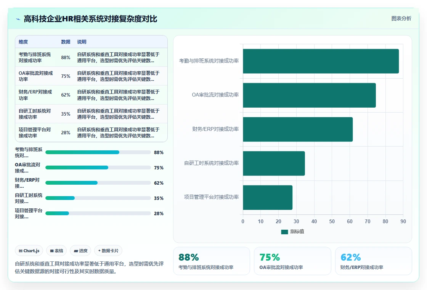Click table cell 项目管理平台对接成功率
This screenshot has height=290, width=427.
click(35, 132)
